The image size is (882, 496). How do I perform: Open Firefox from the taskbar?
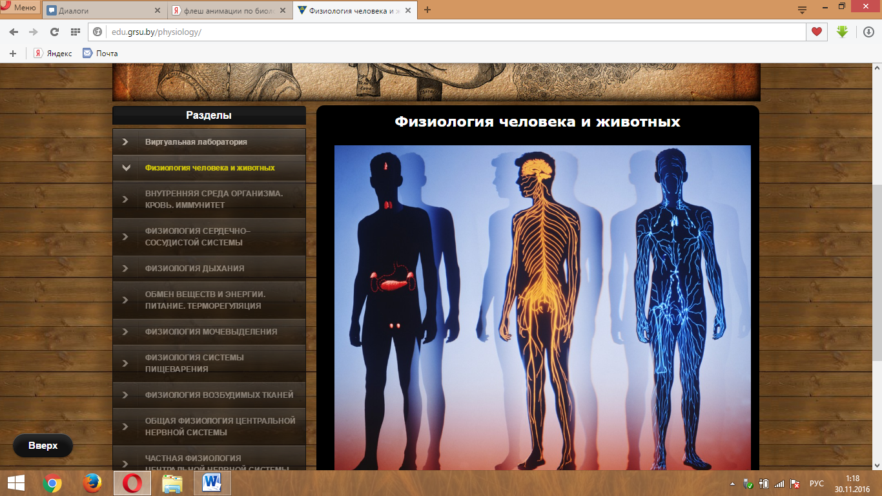tap(92, 483)
